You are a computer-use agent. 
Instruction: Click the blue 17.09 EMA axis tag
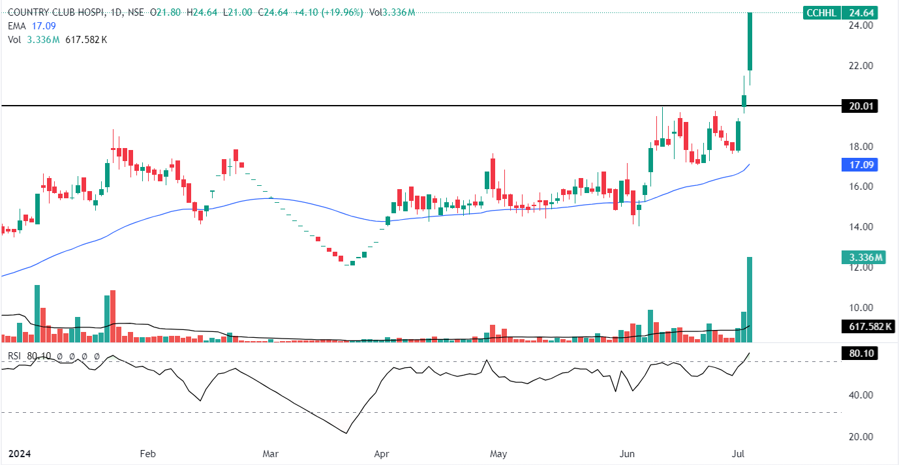pyautogui.click(x=859, y=165)
